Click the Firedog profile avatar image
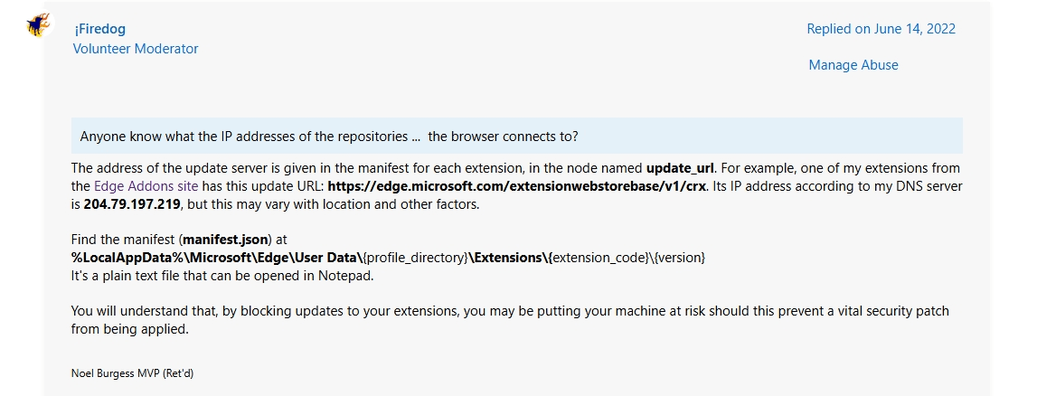This screenshot has height=396, width=1037. click(37, 25)
